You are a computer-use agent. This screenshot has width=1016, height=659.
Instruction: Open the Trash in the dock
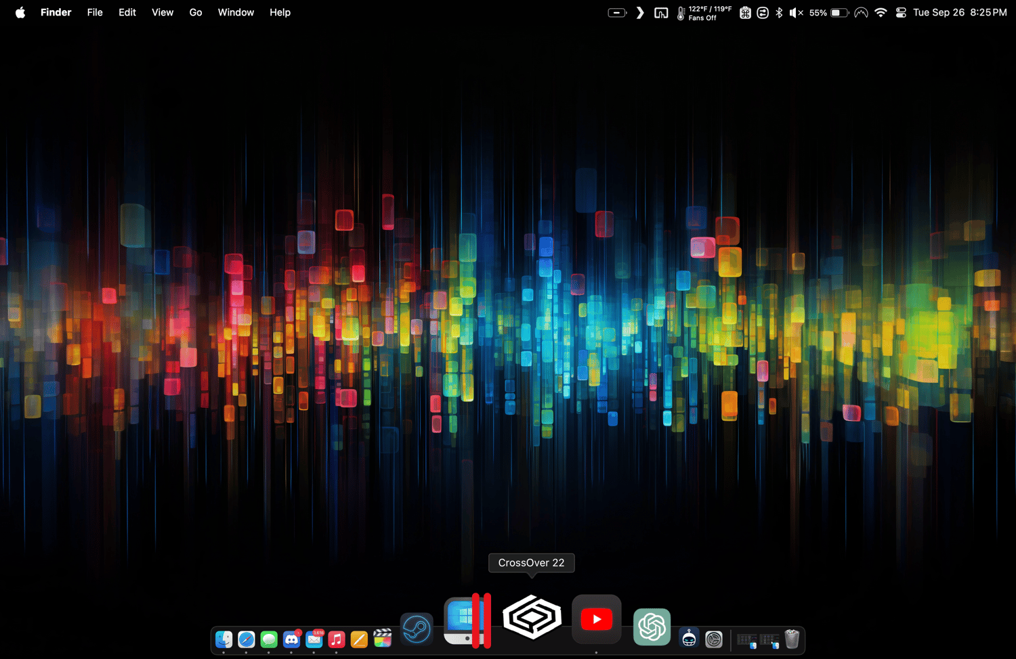pyautogui.click(x=792, y=639)
